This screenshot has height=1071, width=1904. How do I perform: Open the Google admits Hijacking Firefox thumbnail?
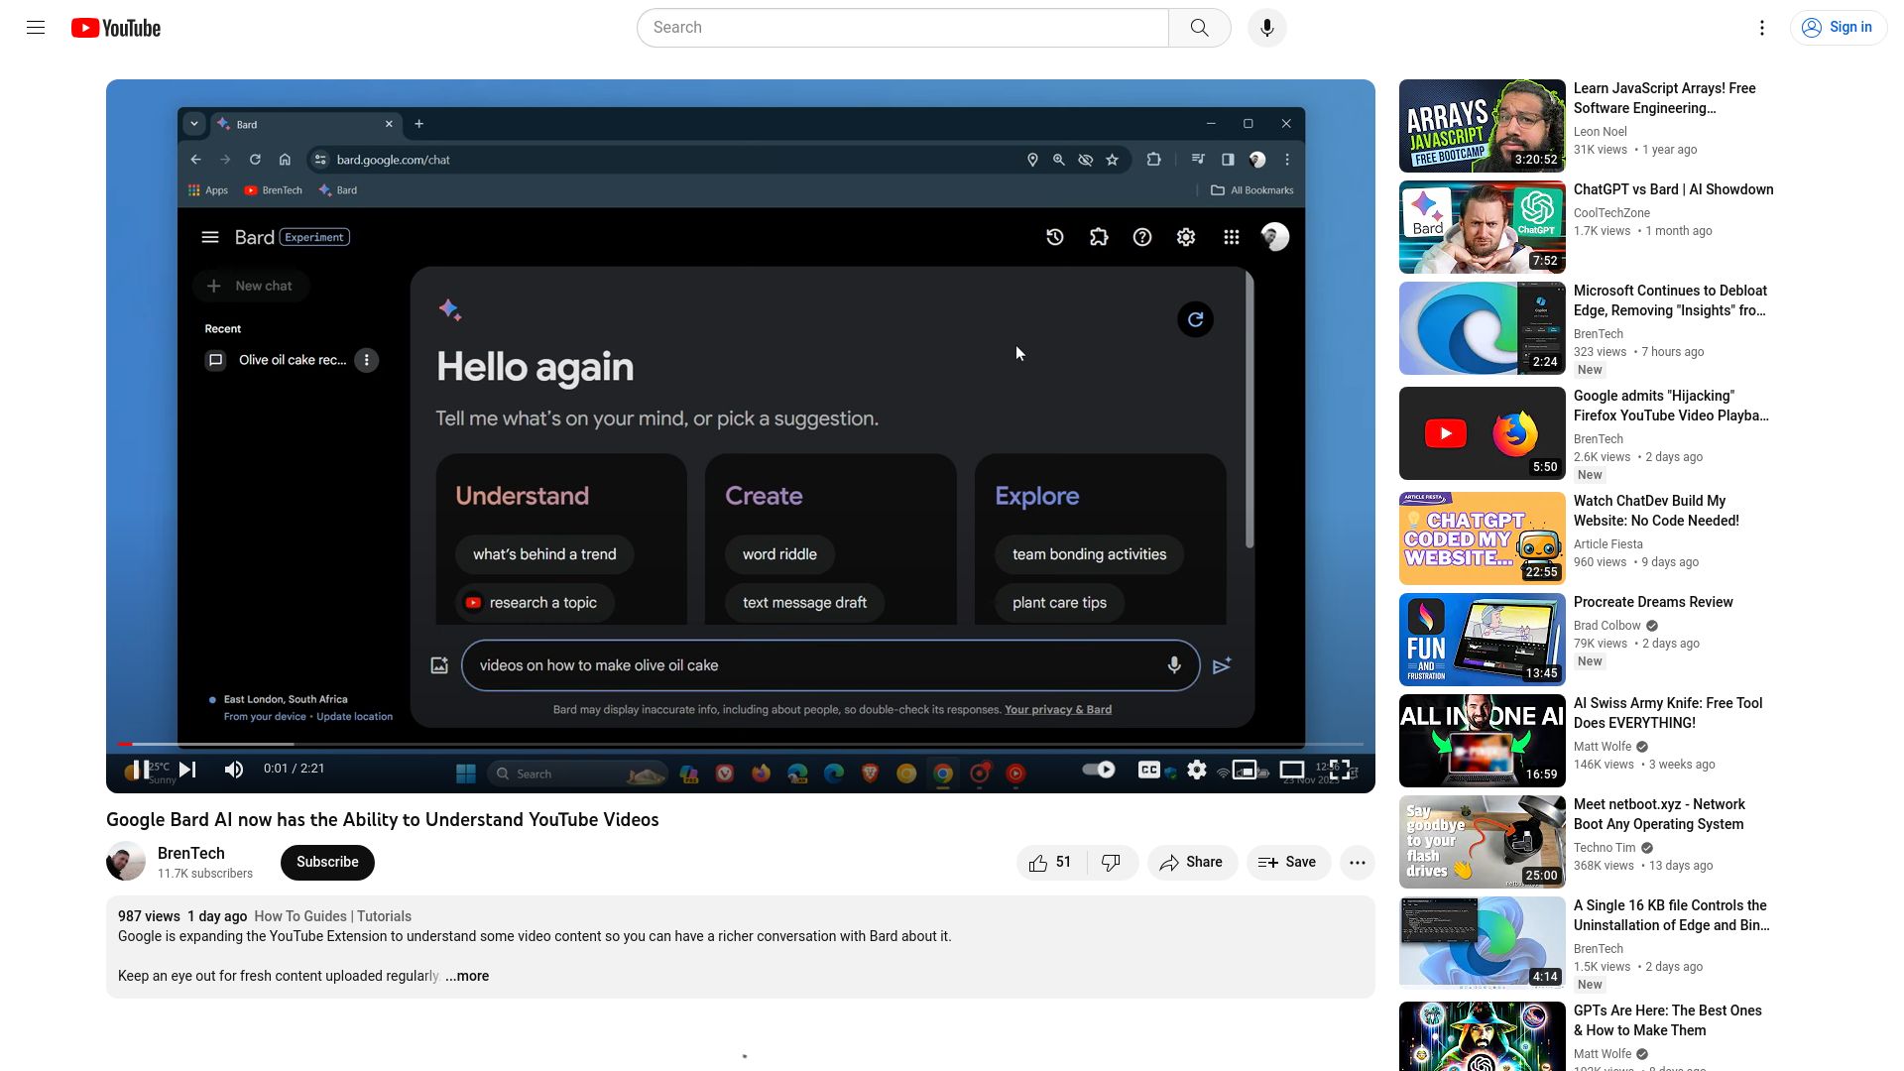coord(1482,433)
